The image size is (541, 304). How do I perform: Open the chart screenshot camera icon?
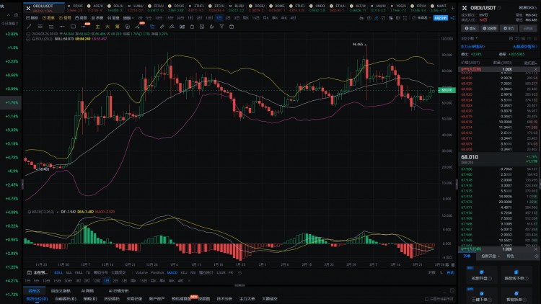click(x=369, y=17)
